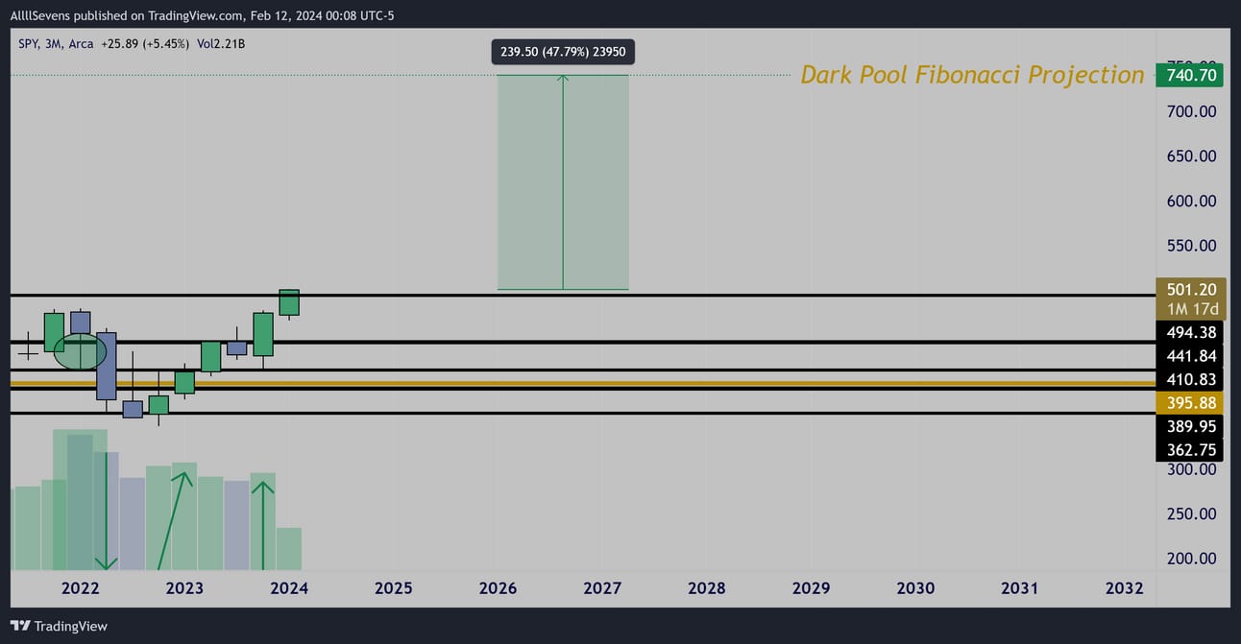Click the 2029 time axis label
This screenshot has height=644, width=1241.
812,588
